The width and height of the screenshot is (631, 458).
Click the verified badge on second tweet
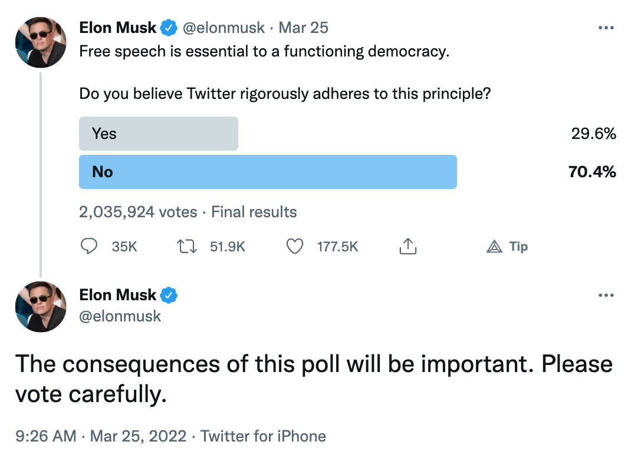point(169,295)
